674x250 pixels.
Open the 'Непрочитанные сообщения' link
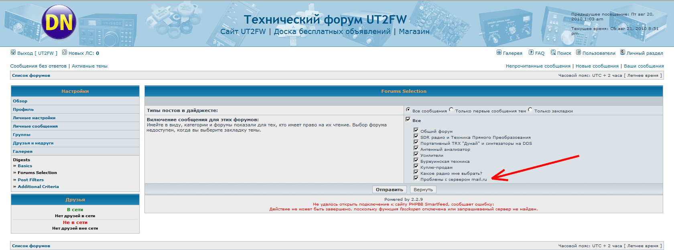click(x=538, y=66)
